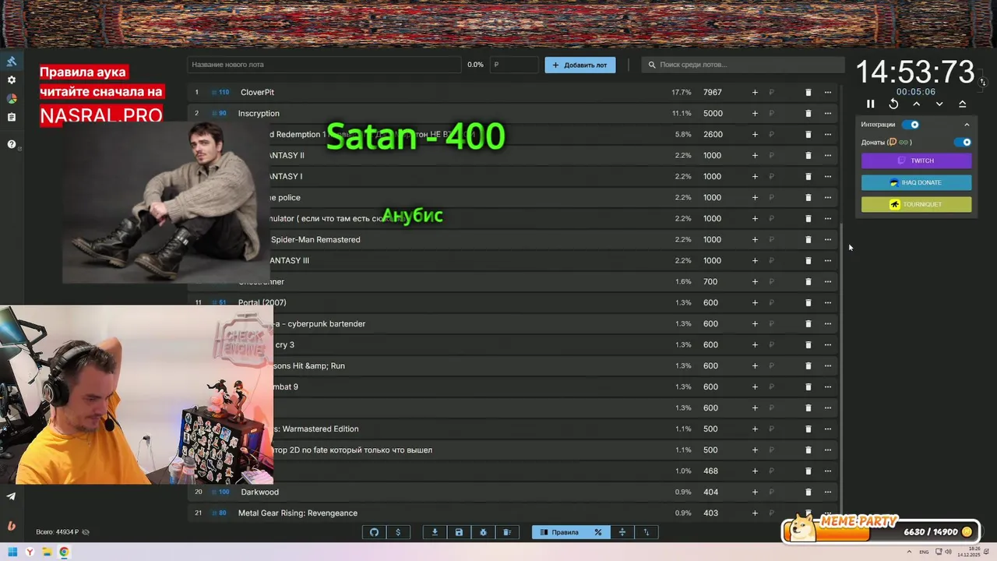Add amount to Portal (2007) lot

click(755, 302)
